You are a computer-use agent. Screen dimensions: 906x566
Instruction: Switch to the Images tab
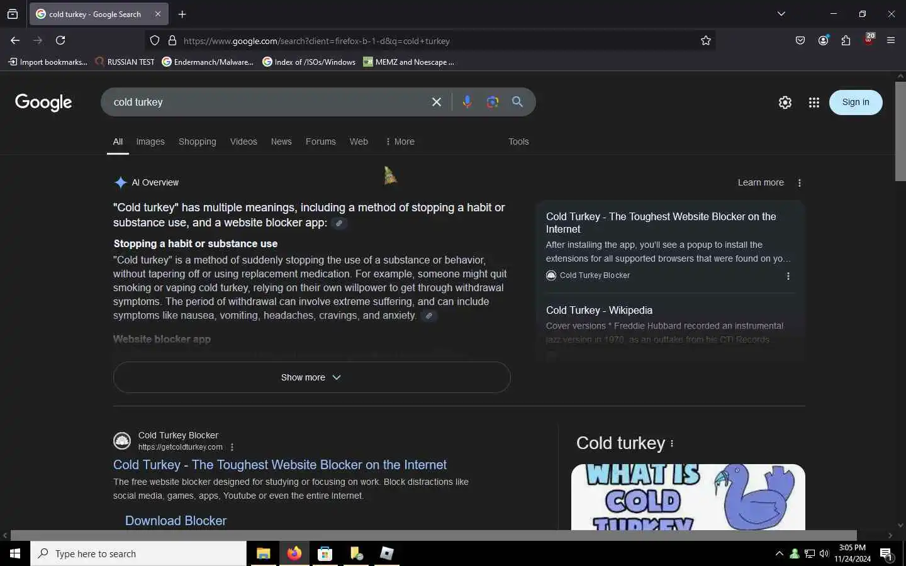pos(150,141)
